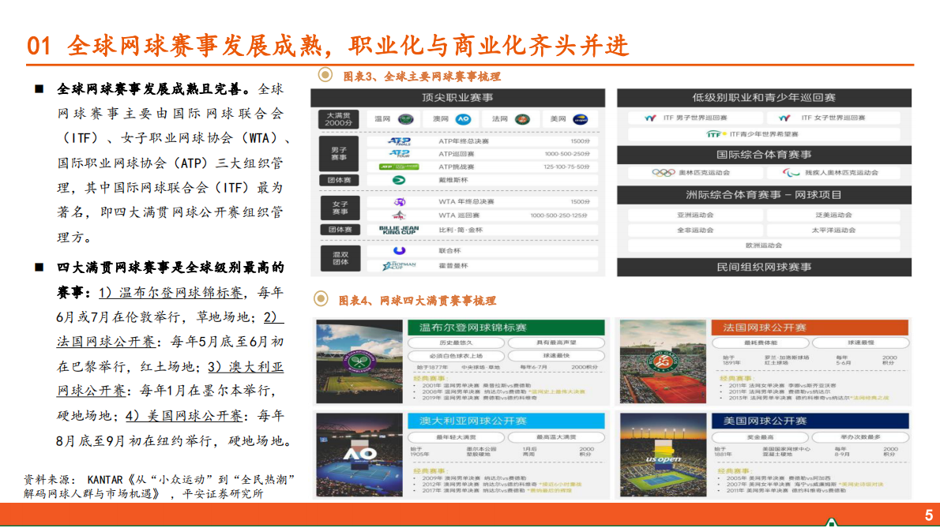
Task: Select the 团体赛 label under men's events
Action: click(340, 179)
